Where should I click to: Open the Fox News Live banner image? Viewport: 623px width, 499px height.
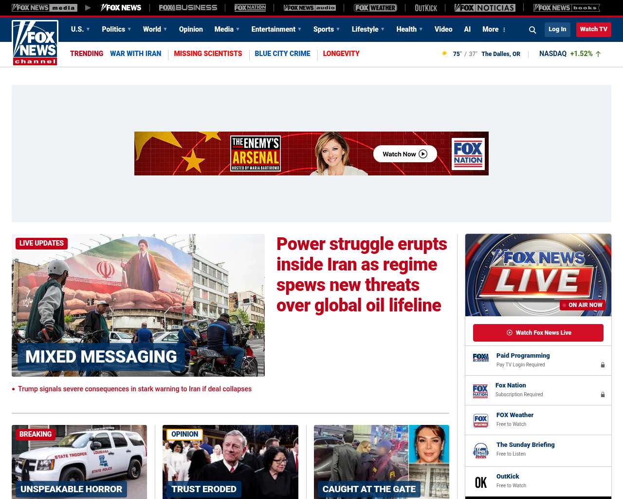538,275
